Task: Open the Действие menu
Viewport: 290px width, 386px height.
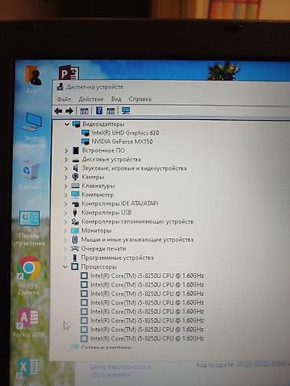Action: pyautogui.click(x=91, y=99)
